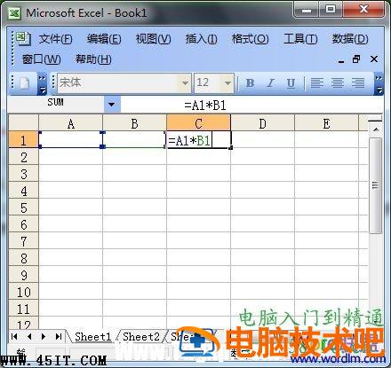This screenshot has height=368, width=391.
Task: Apply left text alignment
Action: click(x=316, y=83)
